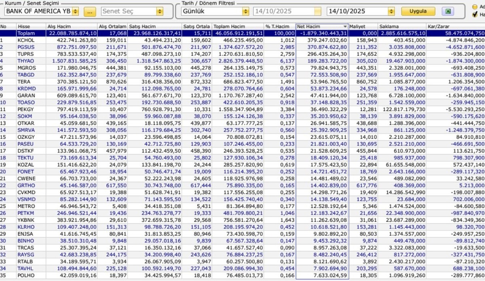Apply the filter with the Uygula button

[x=418, y=11]
